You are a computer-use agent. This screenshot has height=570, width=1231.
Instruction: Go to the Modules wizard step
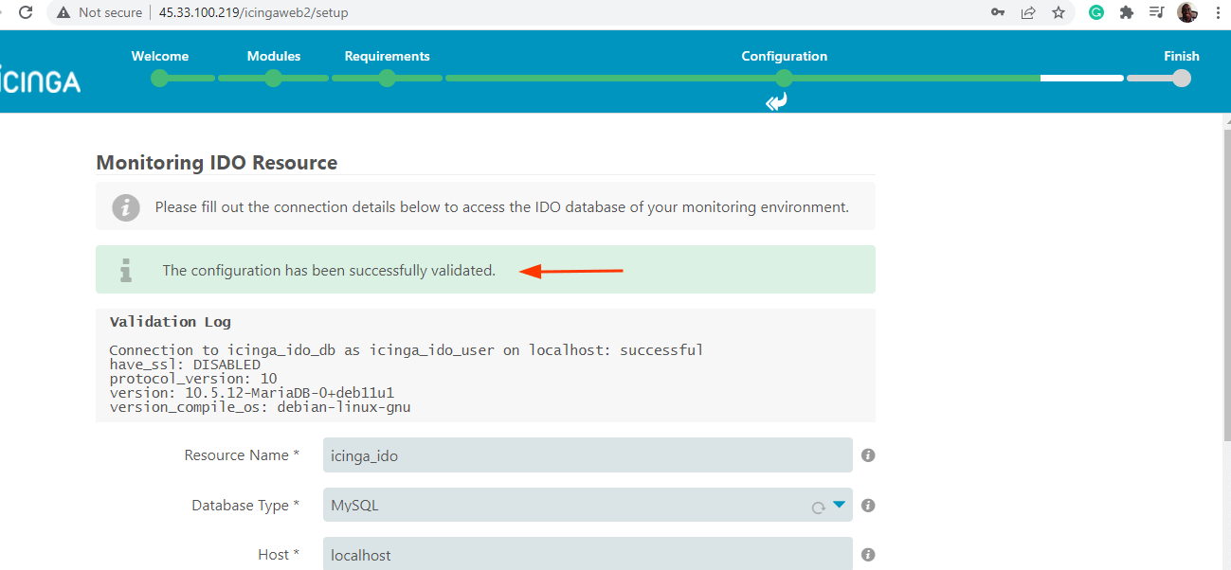click(274, 78)
